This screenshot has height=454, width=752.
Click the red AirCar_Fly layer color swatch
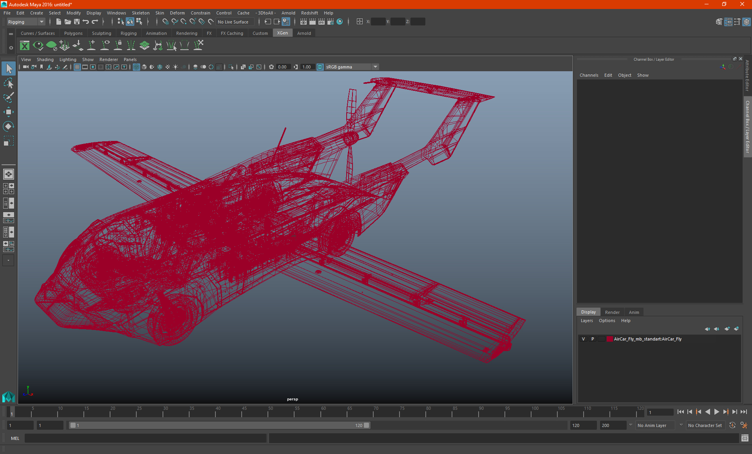(x=610, y=339)
